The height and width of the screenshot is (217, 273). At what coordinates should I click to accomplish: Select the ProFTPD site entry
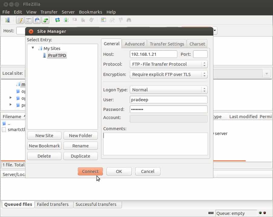pyautogui.click(x=57, y=55)
